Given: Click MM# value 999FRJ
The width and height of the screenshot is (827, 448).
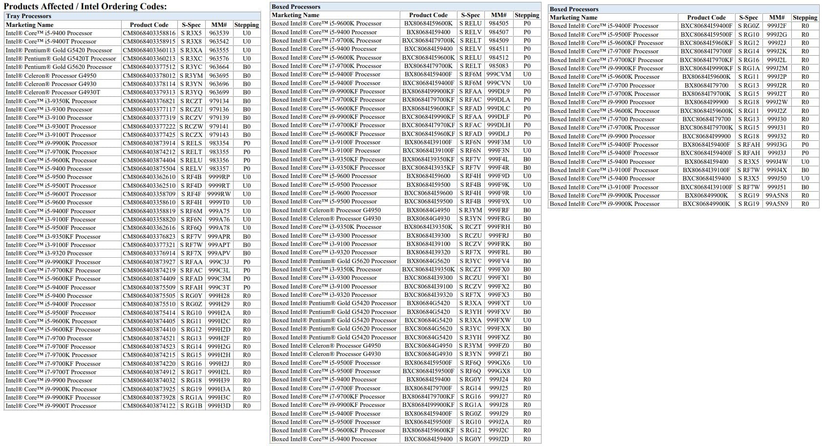Looking at the screenshot, I should (499, 236).
